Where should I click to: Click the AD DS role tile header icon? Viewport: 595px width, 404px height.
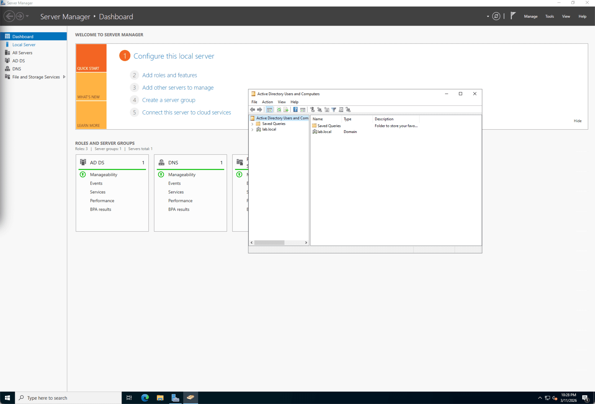83,162
